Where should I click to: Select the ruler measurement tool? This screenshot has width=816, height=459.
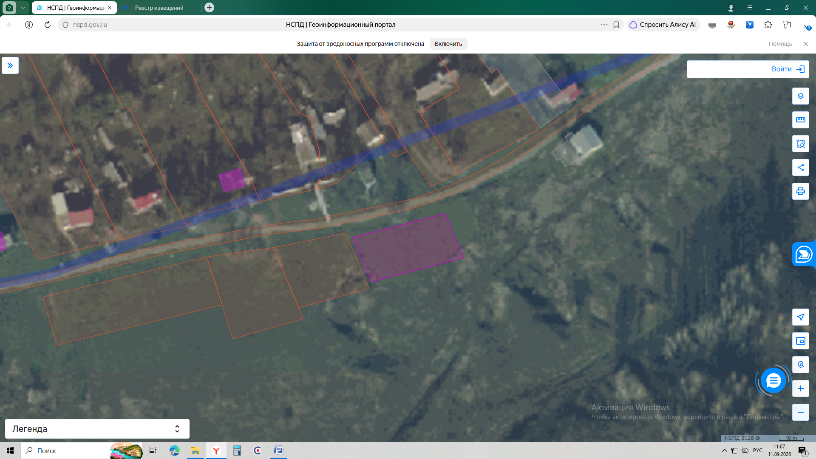(x=800, y=120)
